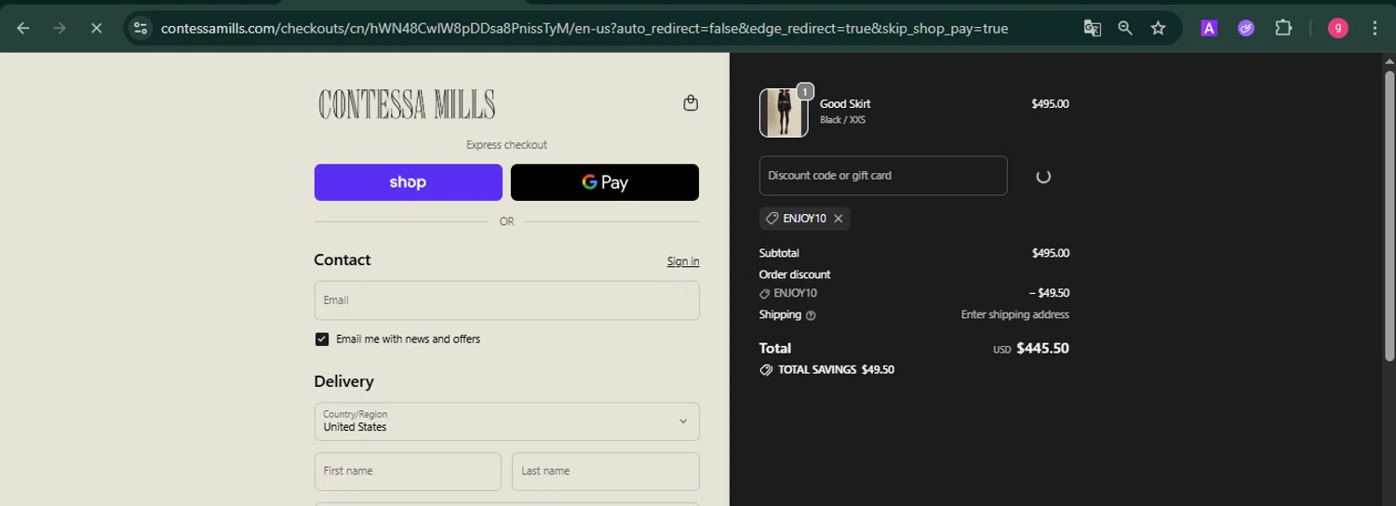Focus the Email input field
1396x506 pixels.
[507, 300]
